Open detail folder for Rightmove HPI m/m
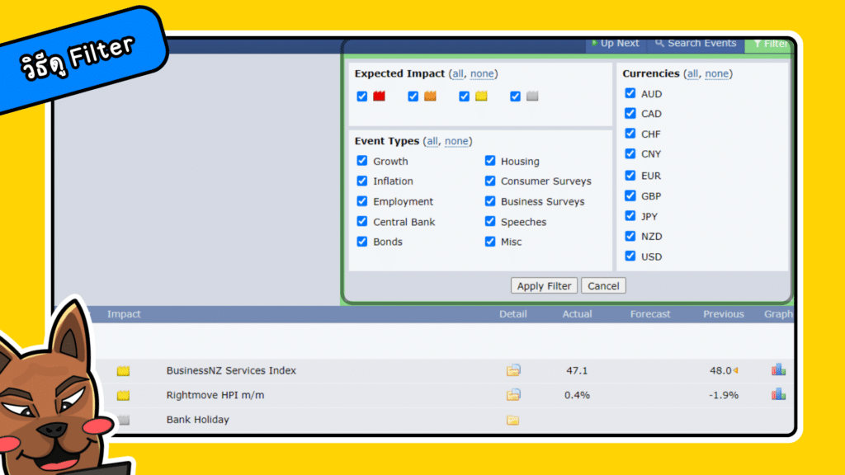 click(x=513, y=395)
